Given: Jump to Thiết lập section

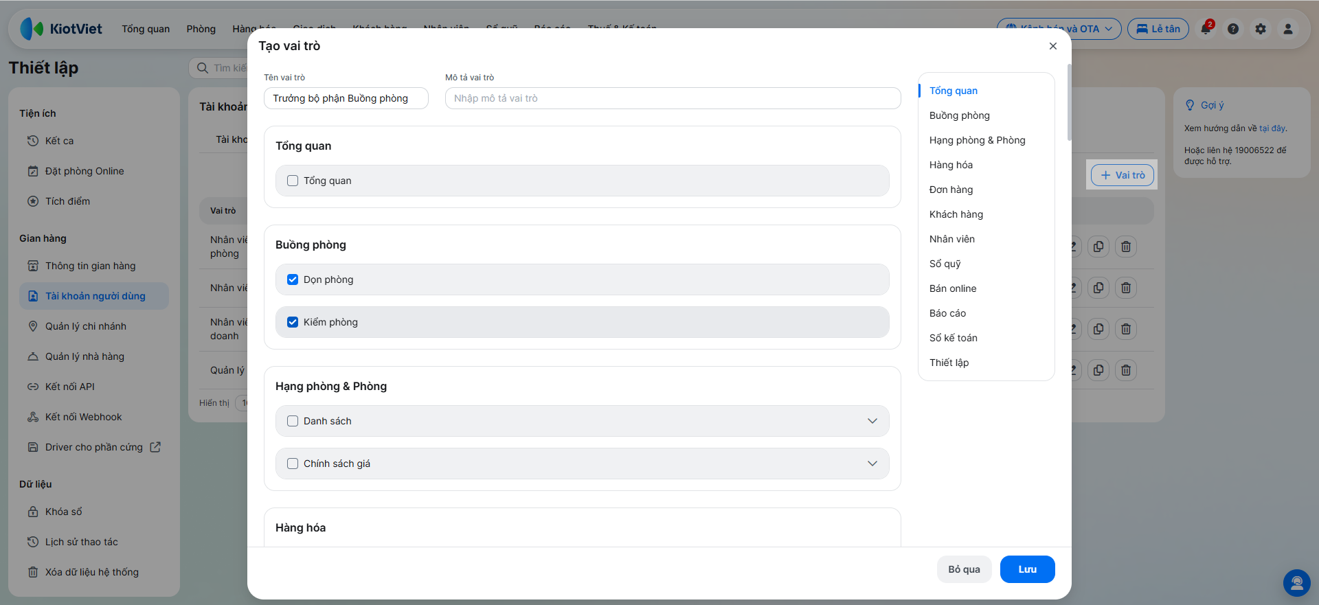Looking at the screenshot, I should [x=949, y=363].
